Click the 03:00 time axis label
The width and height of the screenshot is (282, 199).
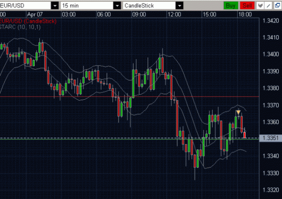pos(69,14)
